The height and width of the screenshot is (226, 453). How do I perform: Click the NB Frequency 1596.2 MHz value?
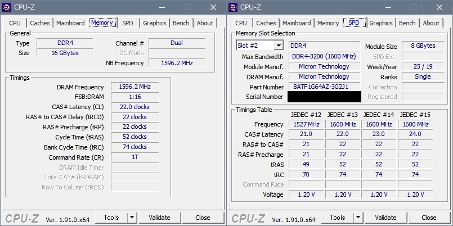[x=177, y=63]
